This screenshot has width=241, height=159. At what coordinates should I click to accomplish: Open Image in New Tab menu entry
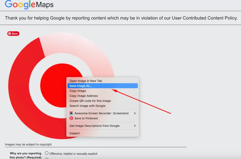click(103, 81)
